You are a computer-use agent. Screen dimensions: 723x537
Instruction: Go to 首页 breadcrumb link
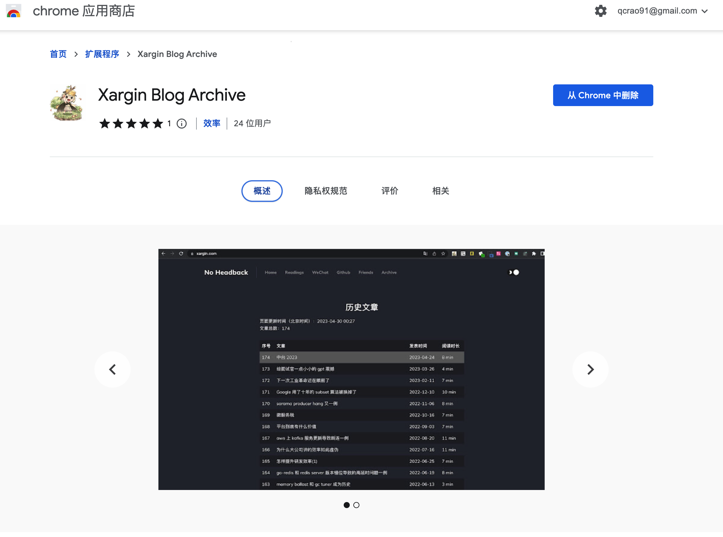[58, 54]
